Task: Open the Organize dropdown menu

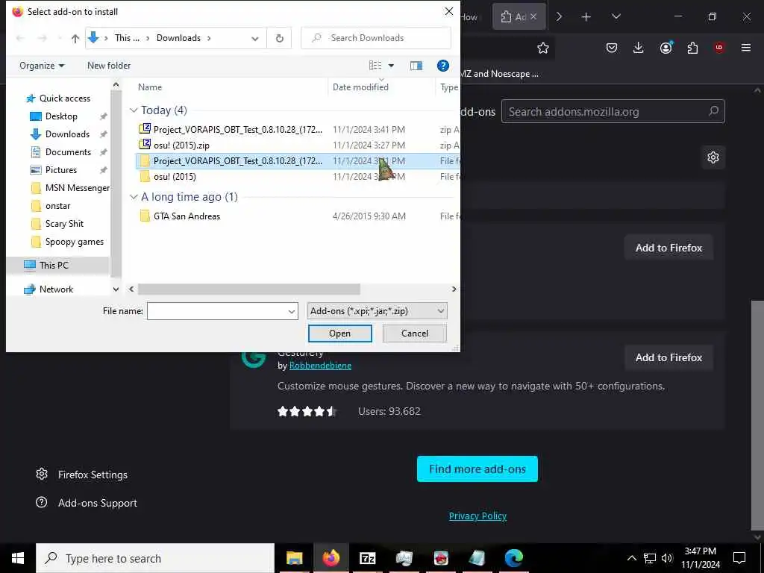Action: point(42,66)
